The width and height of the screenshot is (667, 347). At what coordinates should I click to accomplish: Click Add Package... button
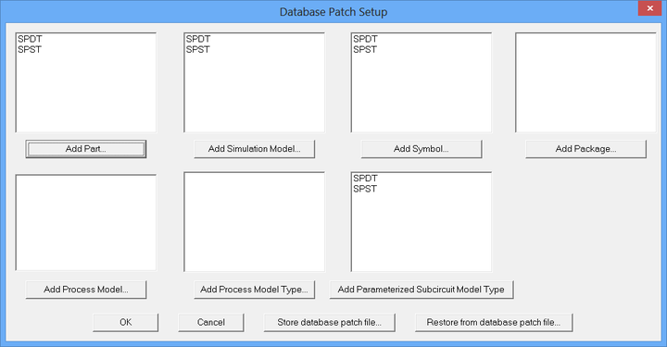click(585, 149)
